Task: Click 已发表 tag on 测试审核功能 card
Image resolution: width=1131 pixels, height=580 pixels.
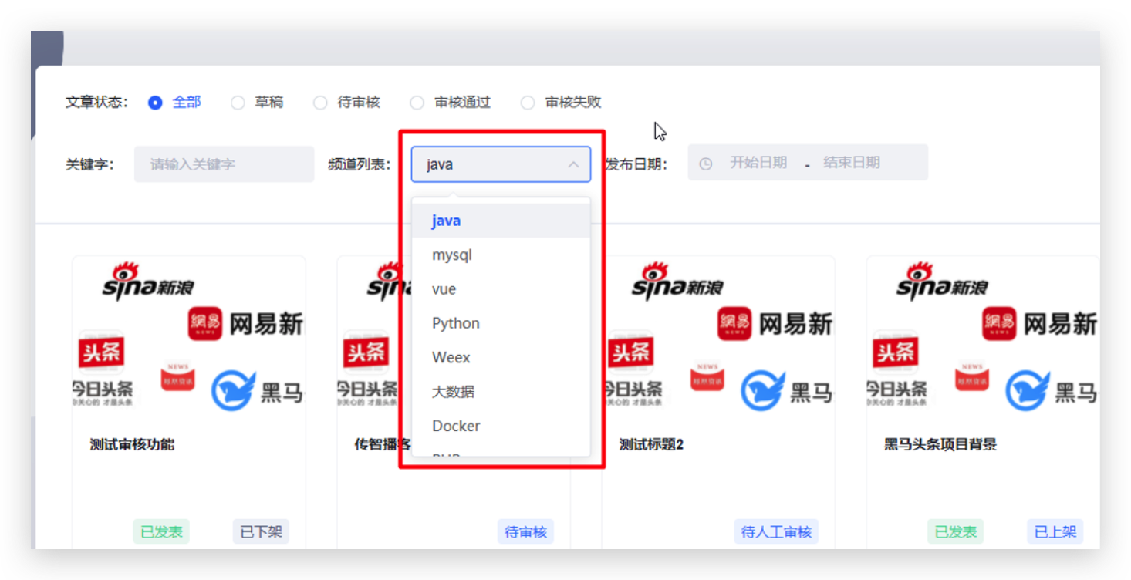Action: tap(161, 531)
